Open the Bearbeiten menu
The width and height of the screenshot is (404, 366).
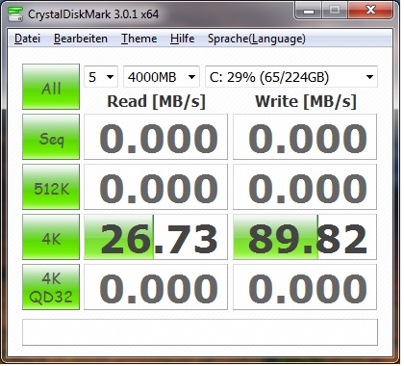(81, 39)
